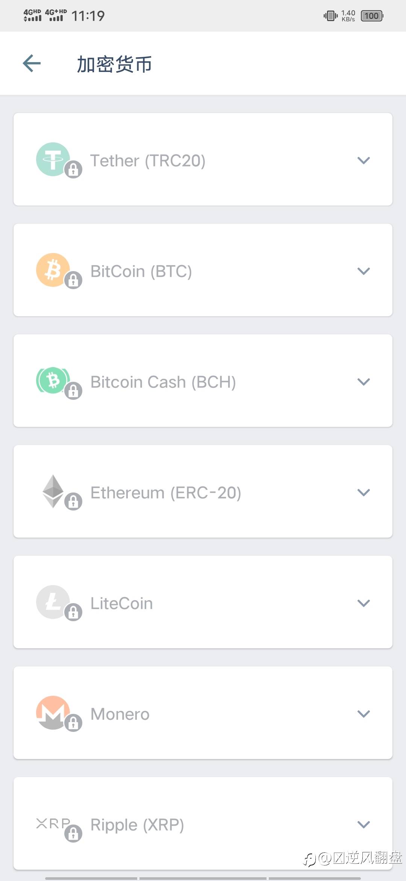Image resolution: width=406 pixels, height=881 pixels.
Task: Open the Ripple (XRP) dropdown arrow
Action: click(364, 825)
